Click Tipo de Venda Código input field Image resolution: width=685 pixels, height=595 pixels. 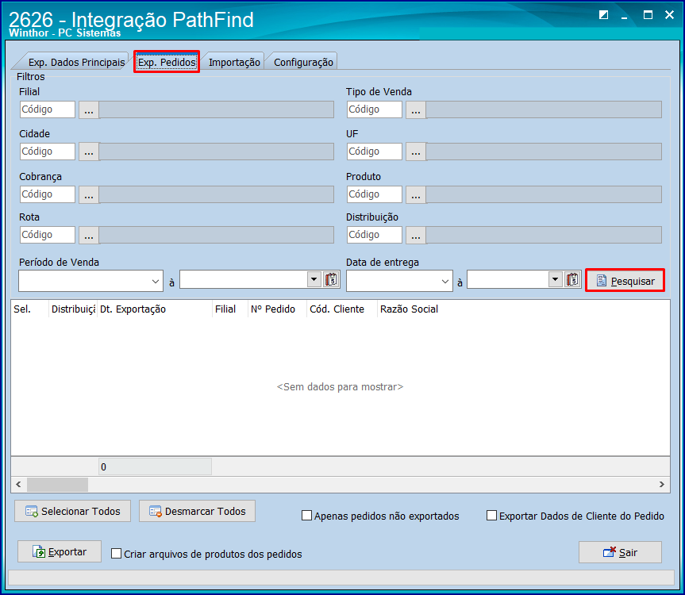coord(375,109)
